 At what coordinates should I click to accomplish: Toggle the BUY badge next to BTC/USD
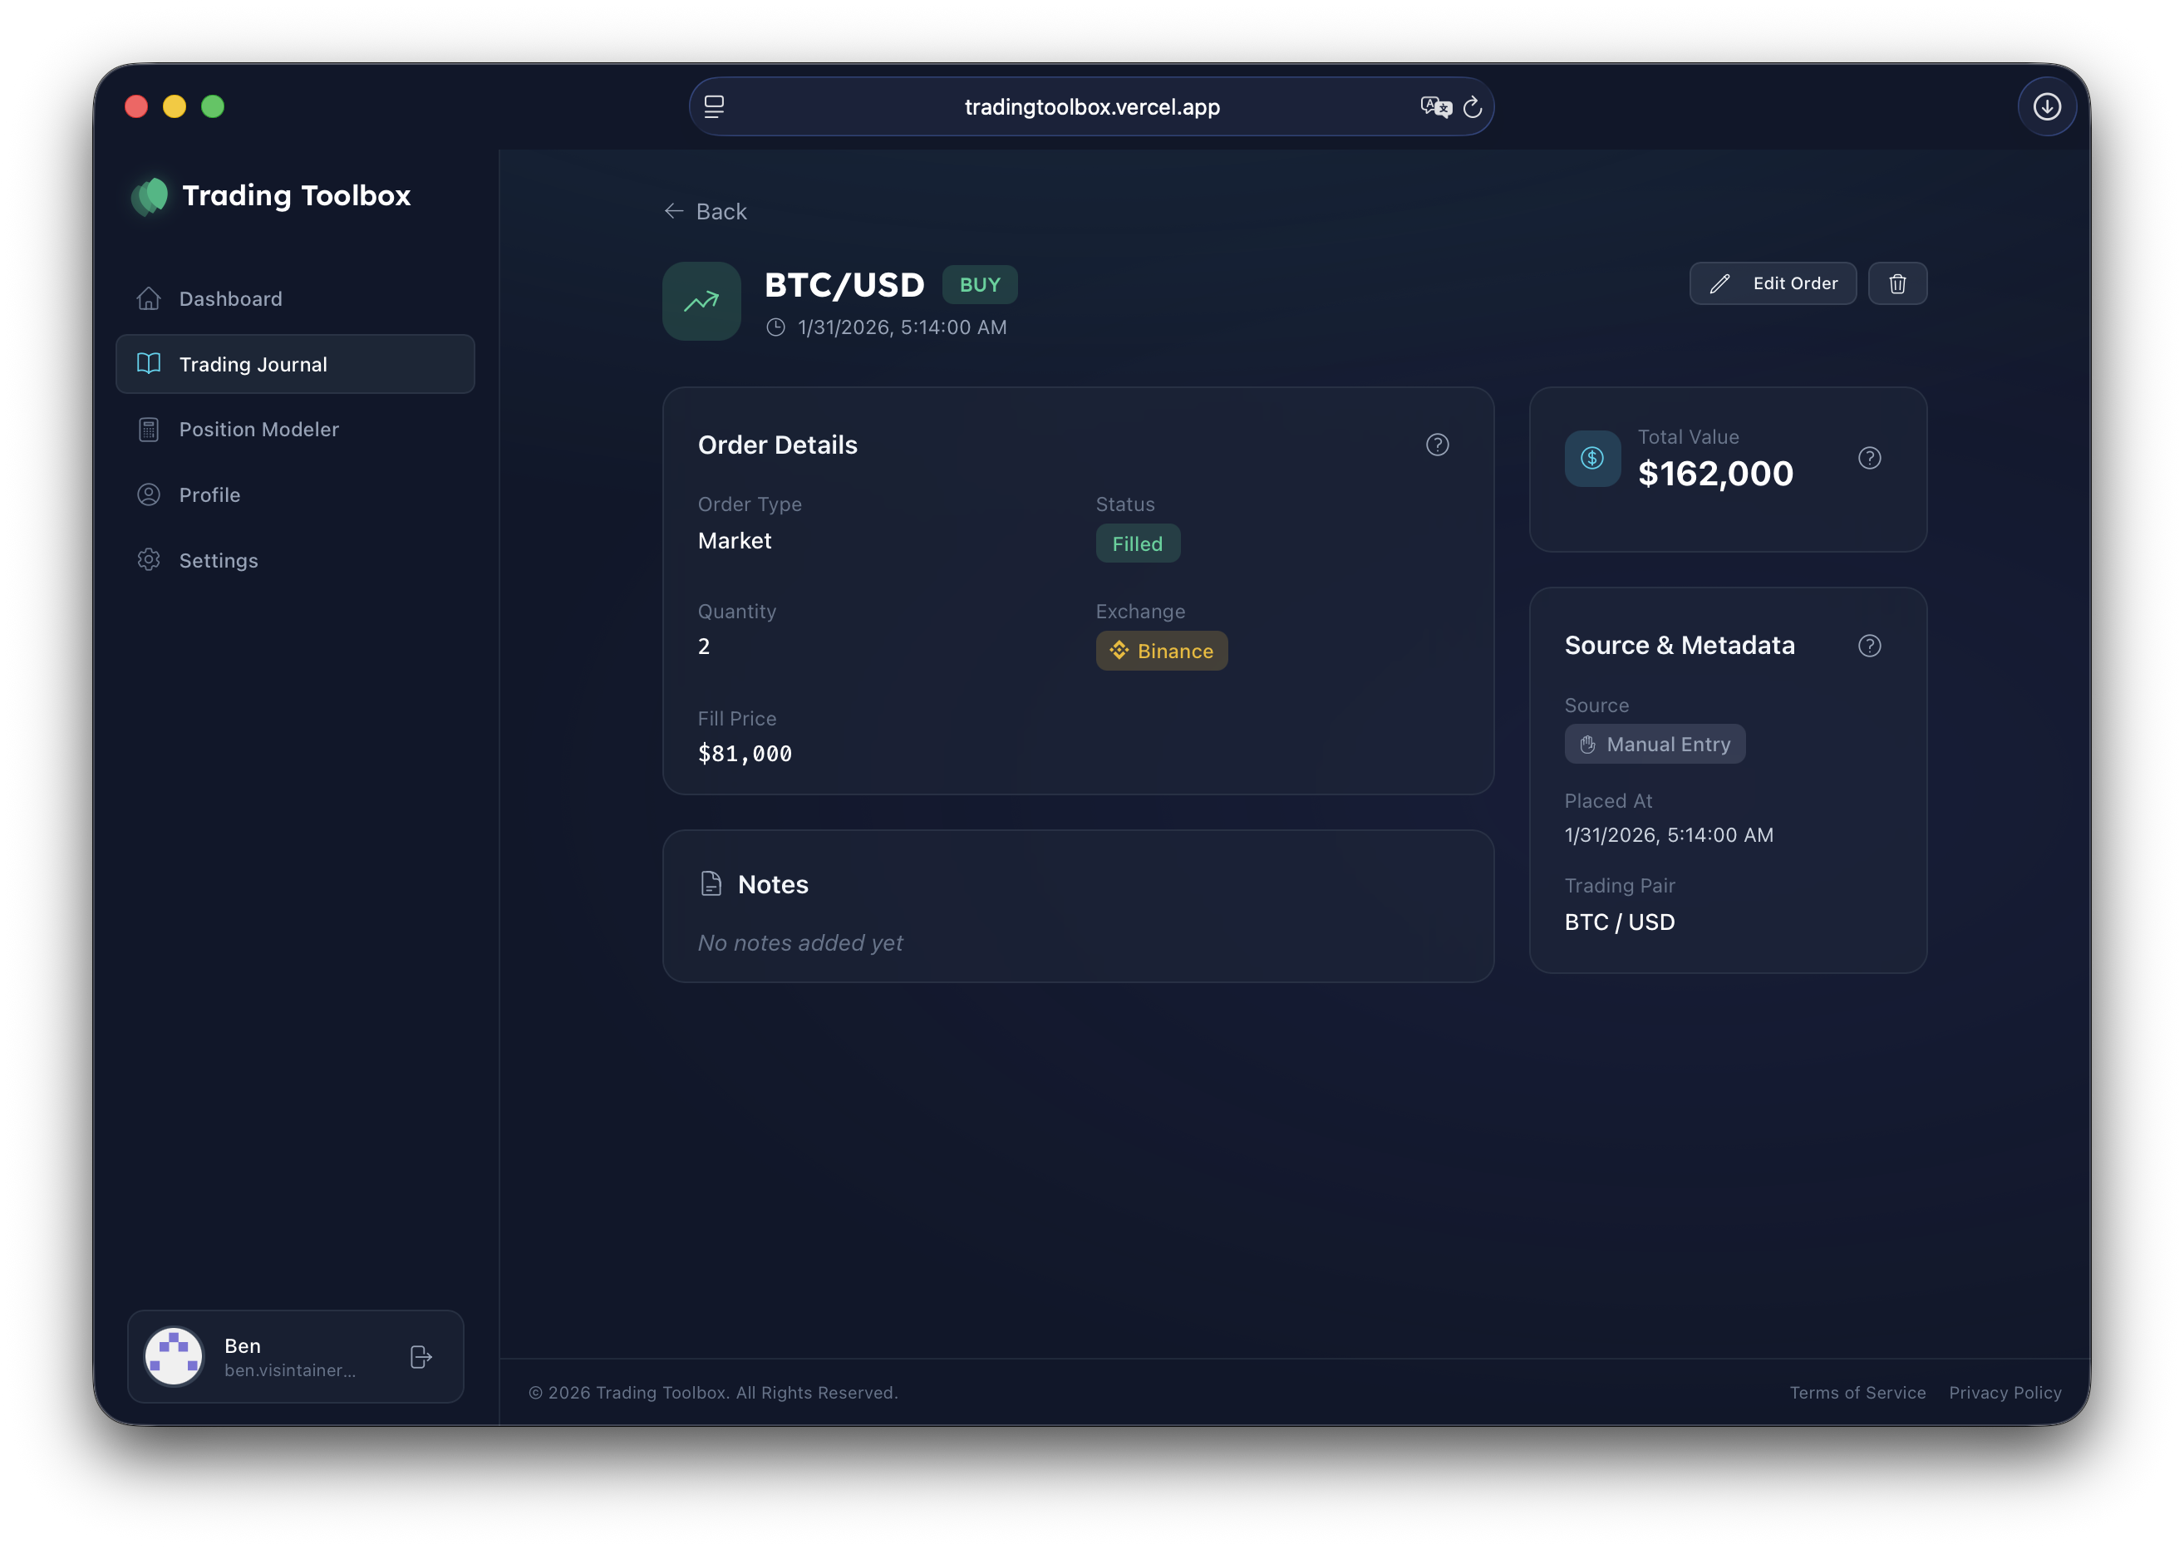pyautogui.click(x=978, y=283)
